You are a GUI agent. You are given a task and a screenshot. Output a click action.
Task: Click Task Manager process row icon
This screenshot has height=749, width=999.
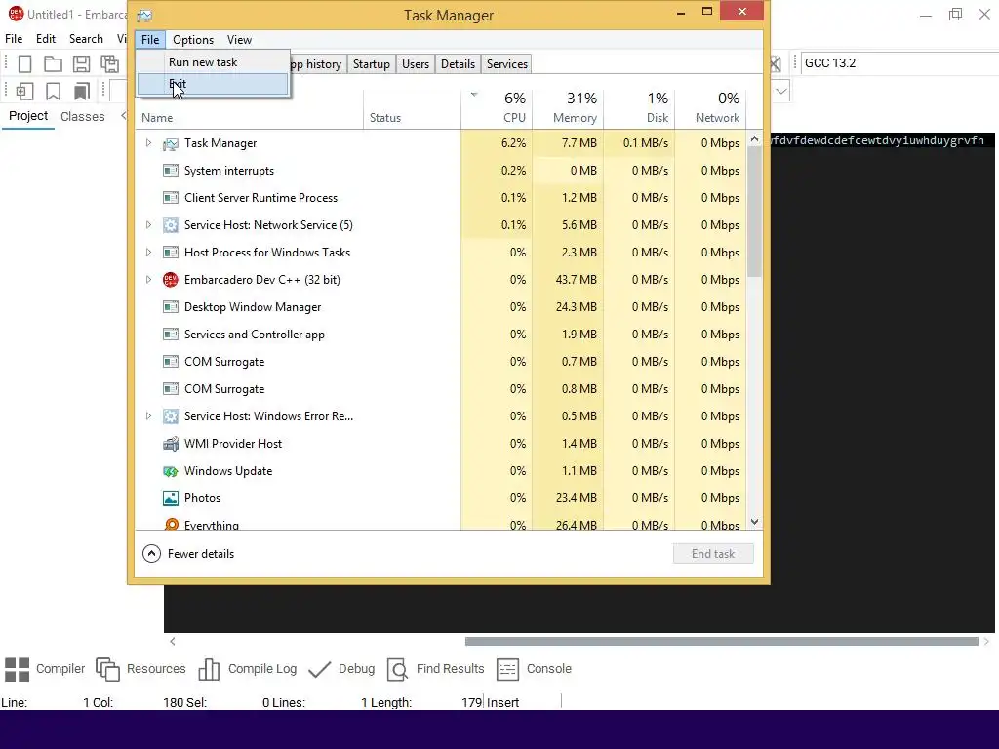[170, 144]
